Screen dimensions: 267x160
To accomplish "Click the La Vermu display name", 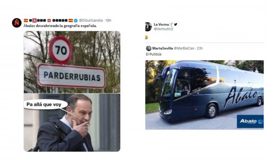I will pos(161,25).
